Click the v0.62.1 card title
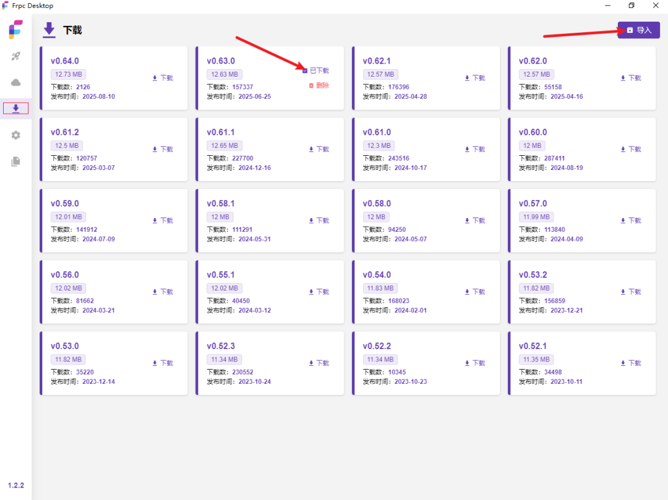Screen dimensions: 668x500 point(377,61)
